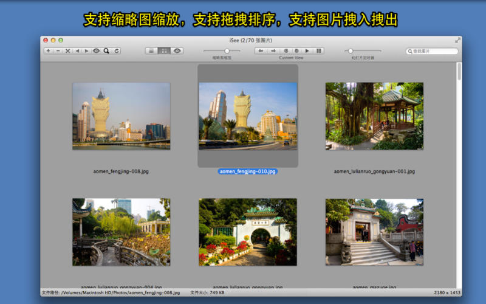
Task: Rotate image clockwise in Custom View group
Action: tap(296, 51)
